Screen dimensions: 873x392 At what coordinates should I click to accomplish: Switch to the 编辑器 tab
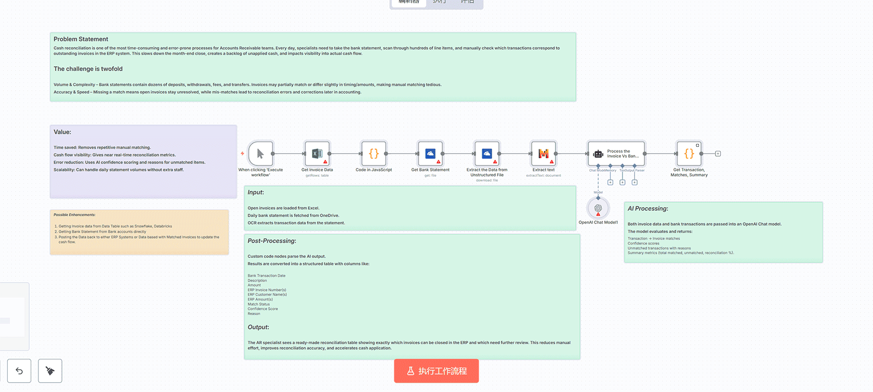click(409, 3)
